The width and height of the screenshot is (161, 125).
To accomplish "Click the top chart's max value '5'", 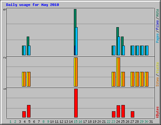I will [5, 9].
